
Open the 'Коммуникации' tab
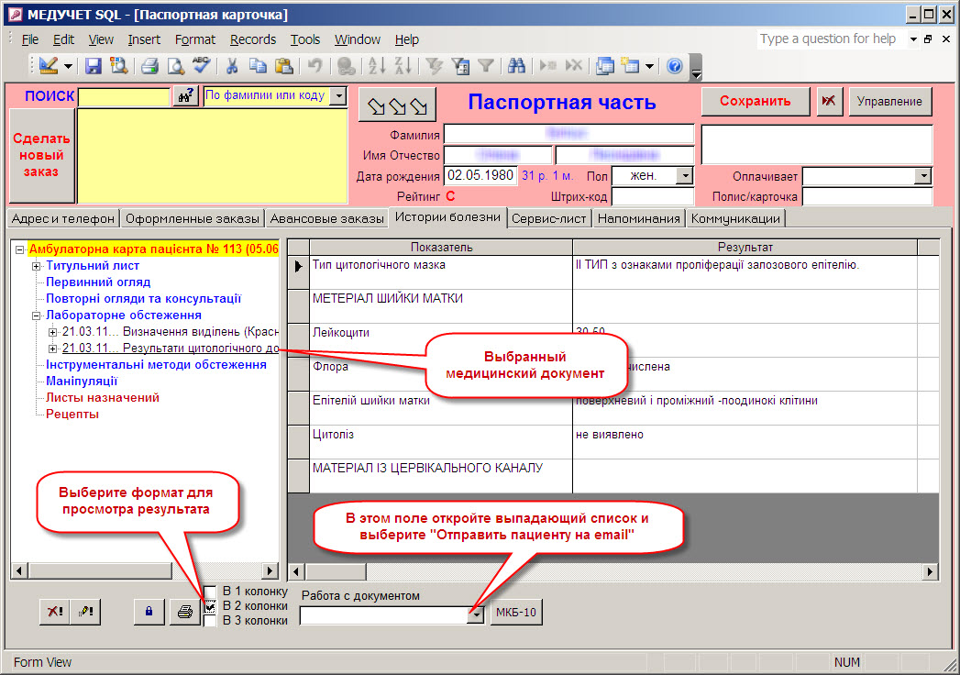[x=735, y=218]
